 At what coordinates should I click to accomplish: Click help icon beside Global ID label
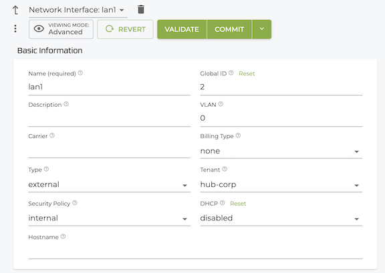coord(231,73)
